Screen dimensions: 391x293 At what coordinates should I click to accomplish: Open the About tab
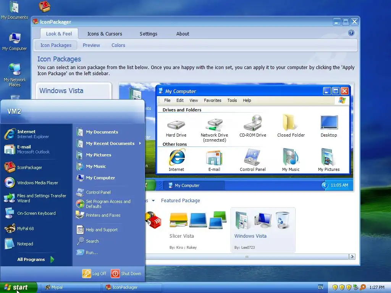183,34
